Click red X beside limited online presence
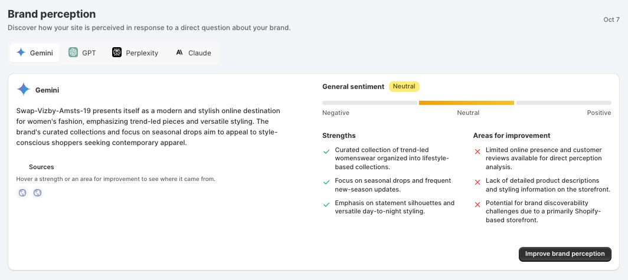 [x=477, y=151]
